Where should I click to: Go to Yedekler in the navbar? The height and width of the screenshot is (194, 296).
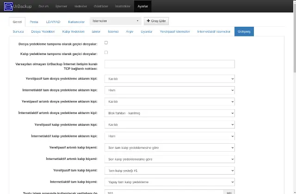tap(80, 6)
